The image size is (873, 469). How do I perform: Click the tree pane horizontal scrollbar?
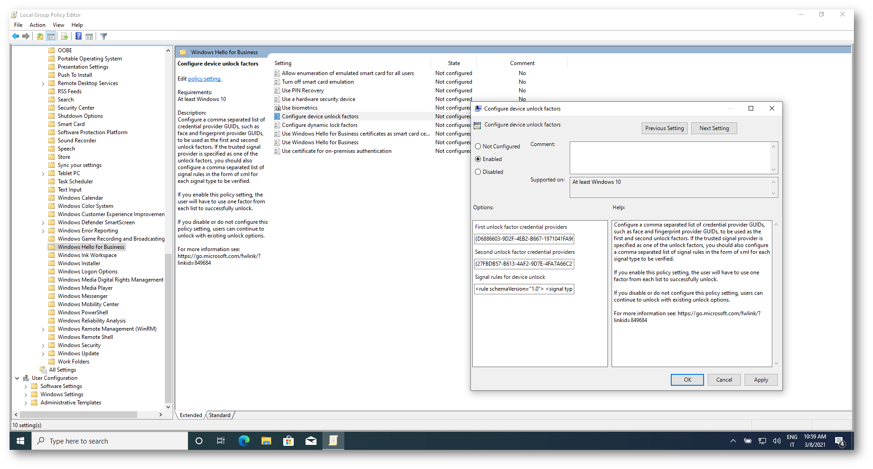pos(78,414)
